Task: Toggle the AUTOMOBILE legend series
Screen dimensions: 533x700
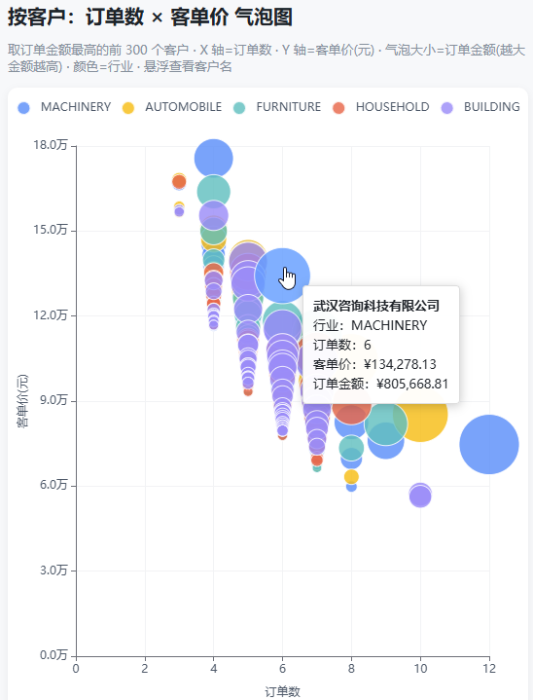Action: [172, 107]
